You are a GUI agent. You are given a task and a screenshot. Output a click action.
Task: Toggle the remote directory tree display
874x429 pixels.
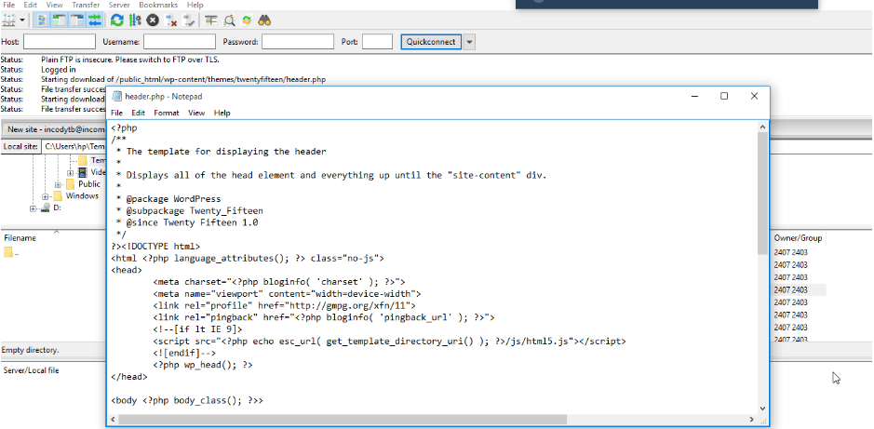click(77, 20)
